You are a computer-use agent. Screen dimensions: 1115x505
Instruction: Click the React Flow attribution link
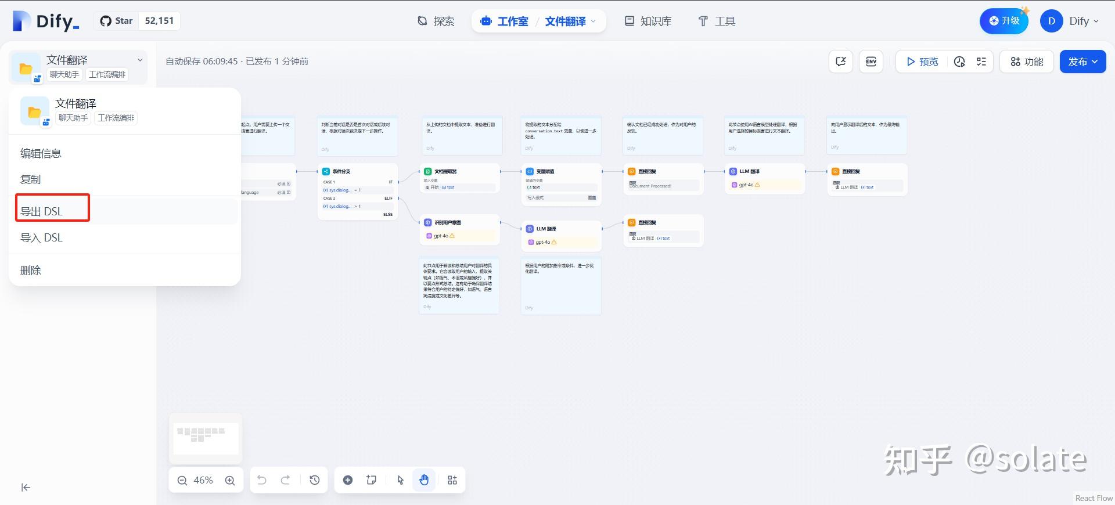(x=1094, y=498)
